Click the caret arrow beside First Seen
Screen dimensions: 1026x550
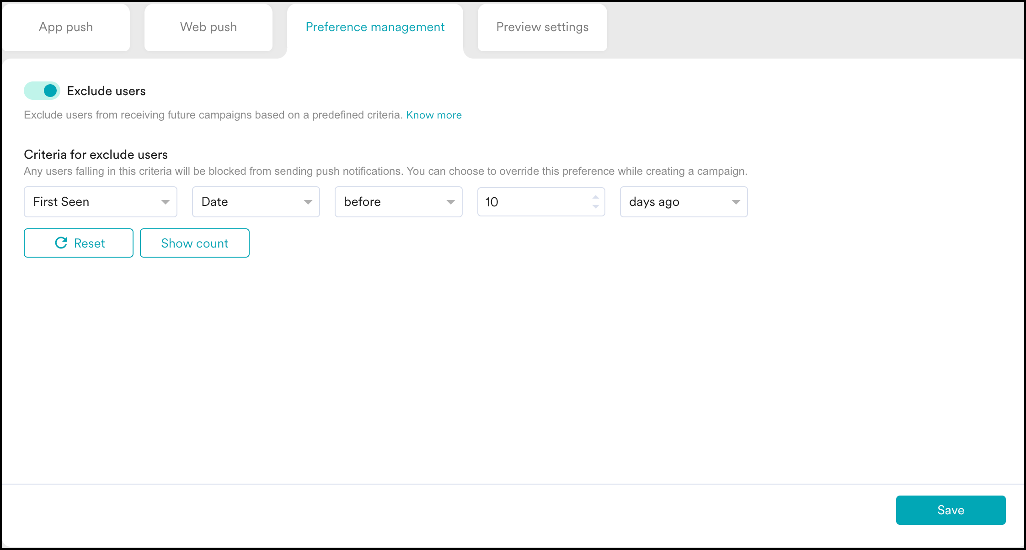tap(165, 202)
